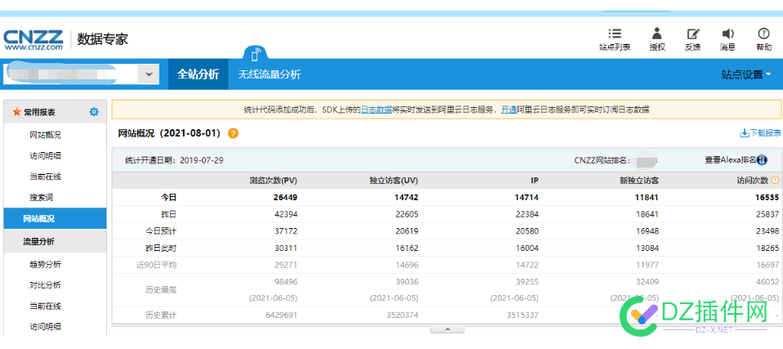The image size is (783, 349).
Task: Collapse the 常用报表 sidebar section
Action: tap(55, 112)
